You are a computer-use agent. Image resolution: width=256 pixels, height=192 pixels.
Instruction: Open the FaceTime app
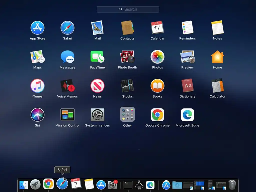[x=97, y=57]
